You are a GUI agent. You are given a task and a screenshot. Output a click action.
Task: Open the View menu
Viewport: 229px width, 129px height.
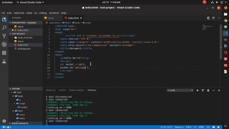point(29,13)
